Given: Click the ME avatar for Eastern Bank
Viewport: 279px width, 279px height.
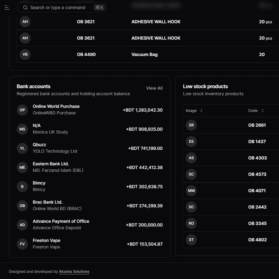Looking at the screenshot, I should 22,168.
